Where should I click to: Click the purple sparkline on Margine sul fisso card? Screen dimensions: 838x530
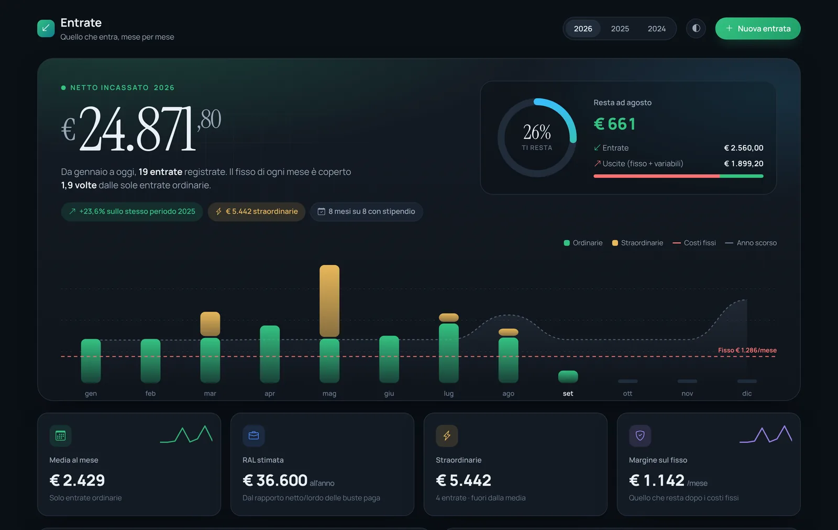pyautogui.click(x=766, y=434)
